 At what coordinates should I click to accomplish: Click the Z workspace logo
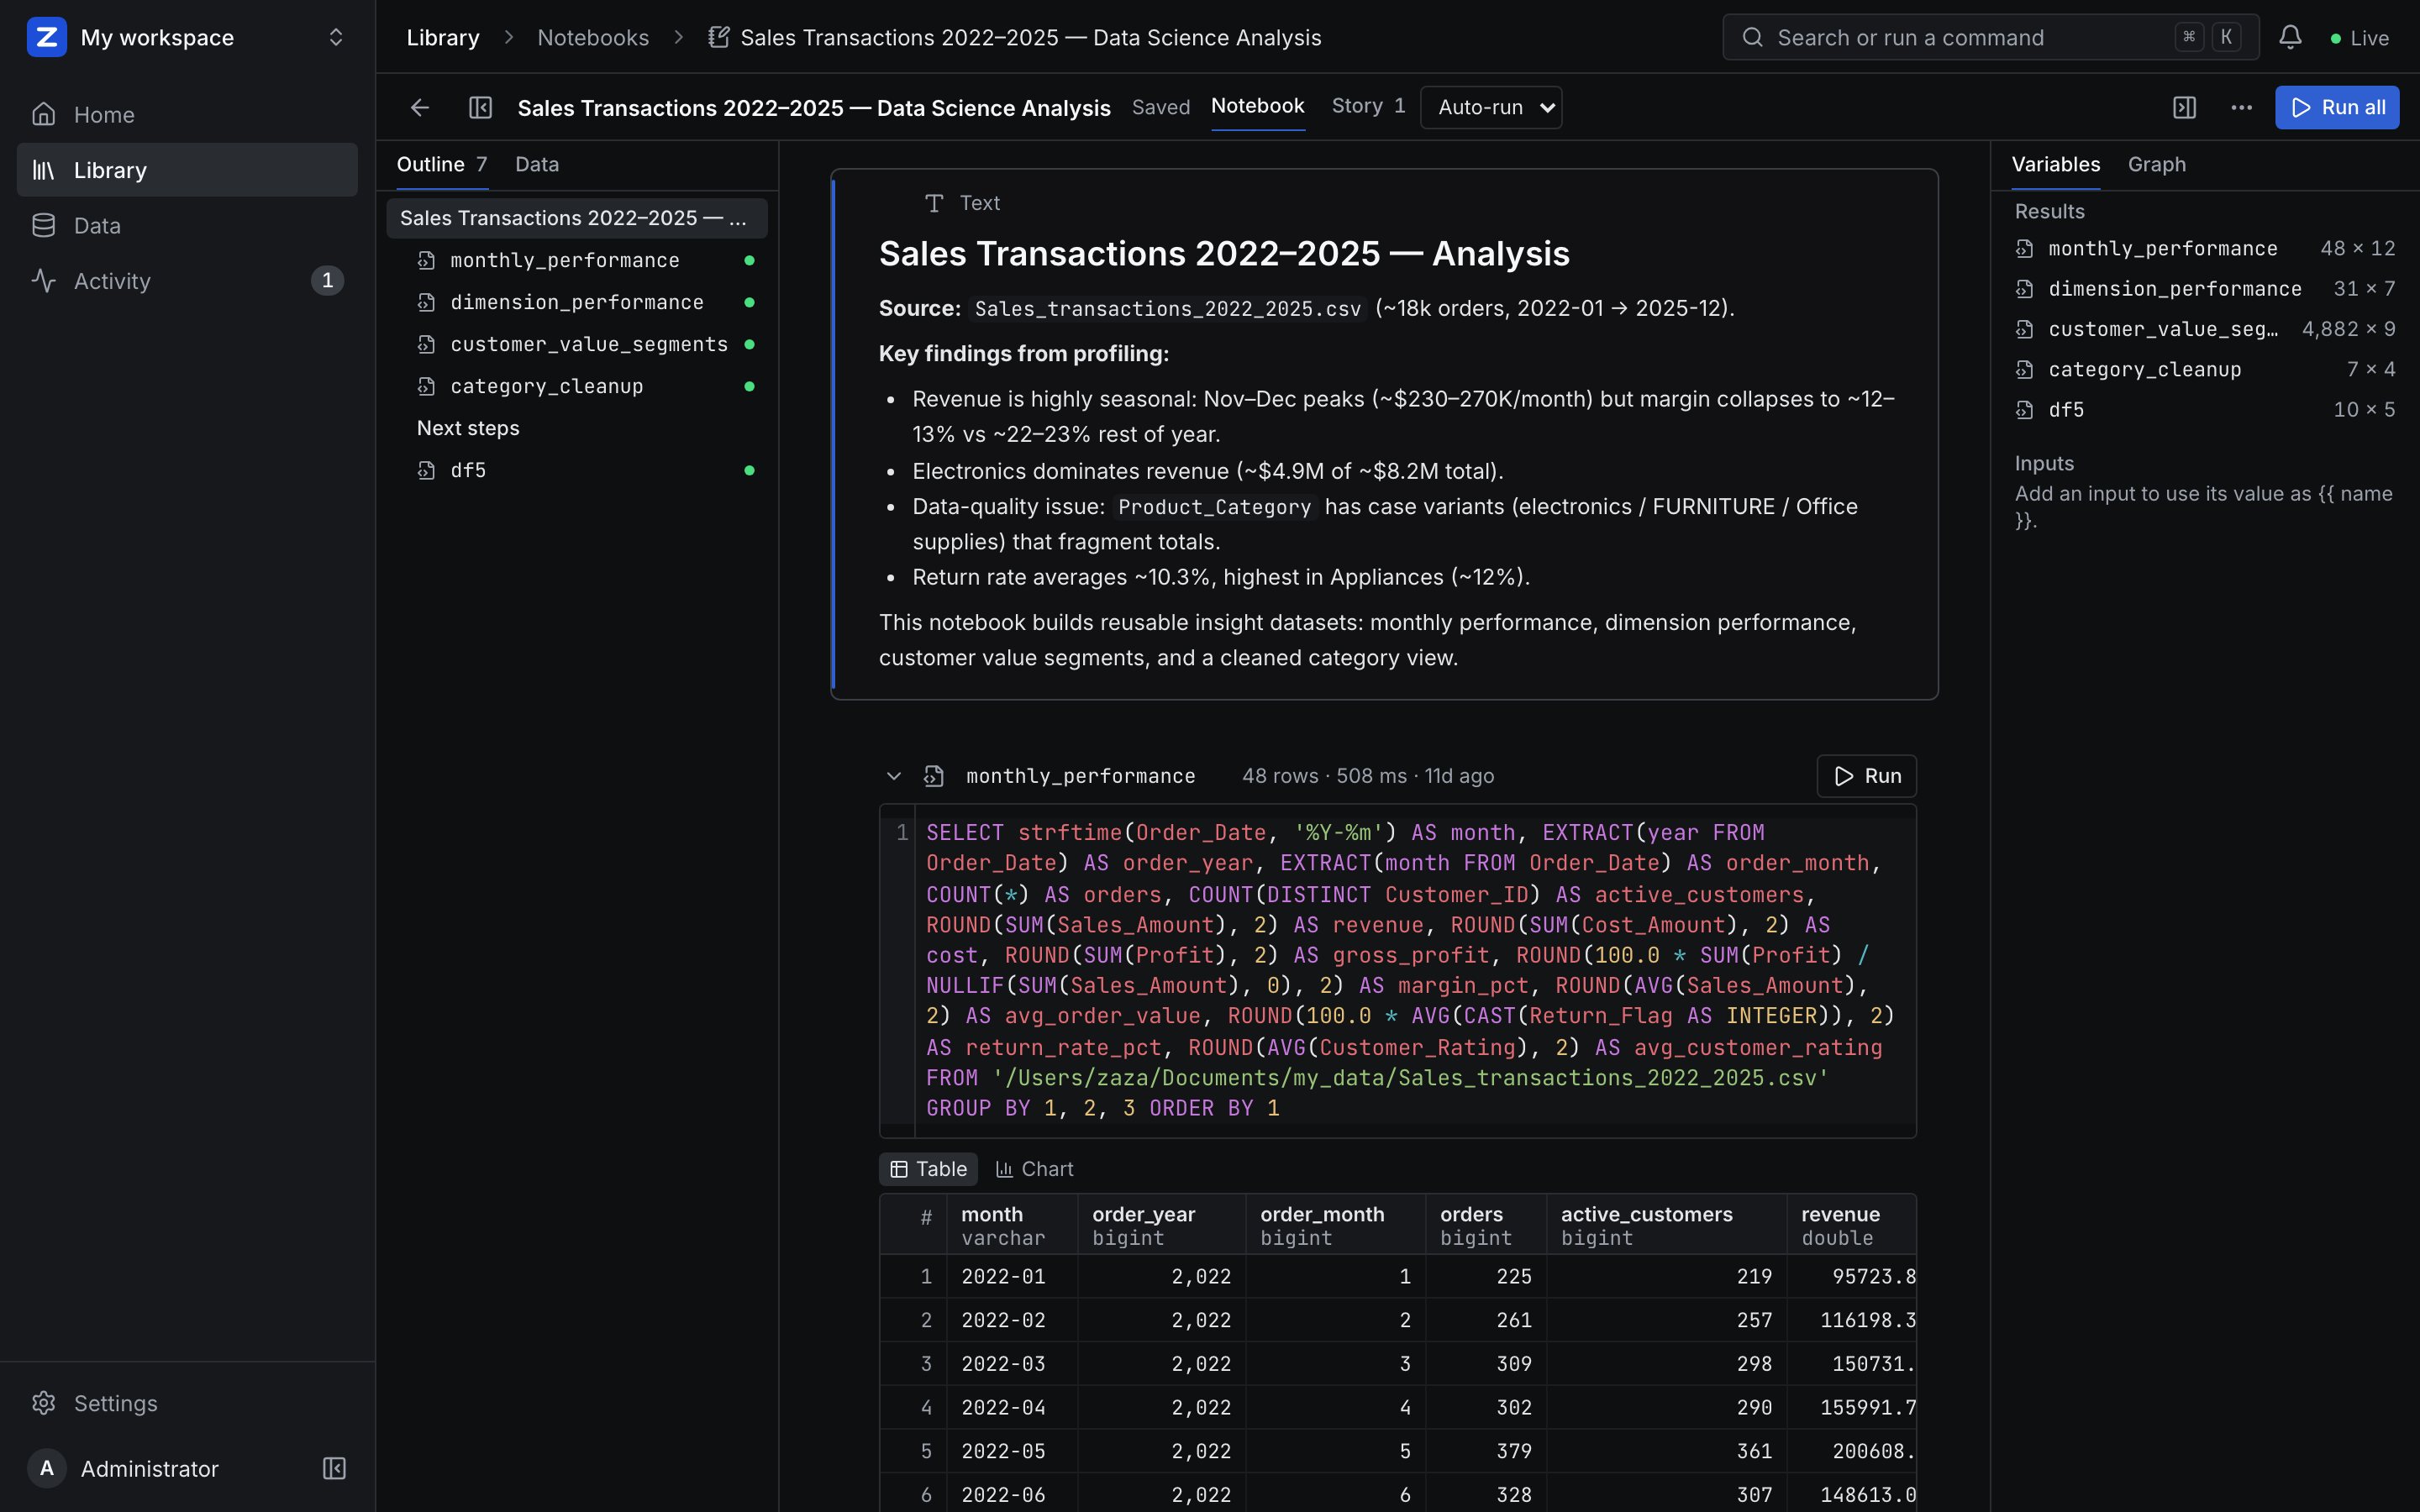pyautogui.click(x=46, y=37)
